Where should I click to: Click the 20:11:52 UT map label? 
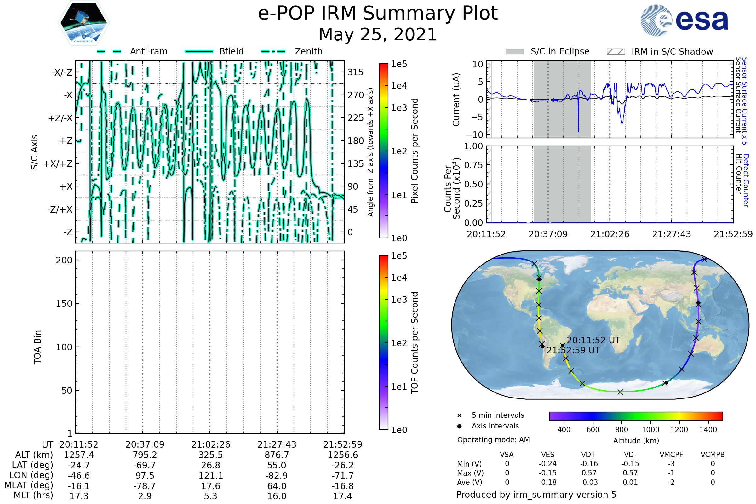click(593, 341)
